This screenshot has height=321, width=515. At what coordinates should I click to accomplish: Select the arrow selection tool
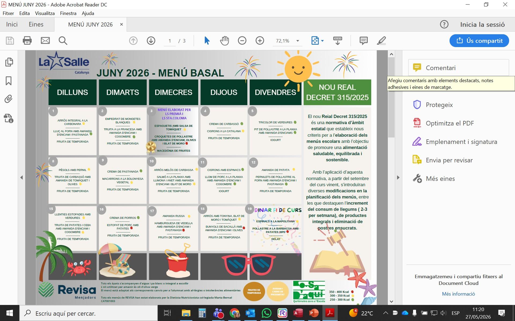[207, 41]
